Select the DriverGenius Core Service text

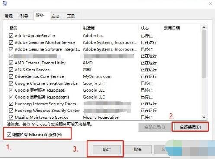pyautogui.click(x=39, y=76)
